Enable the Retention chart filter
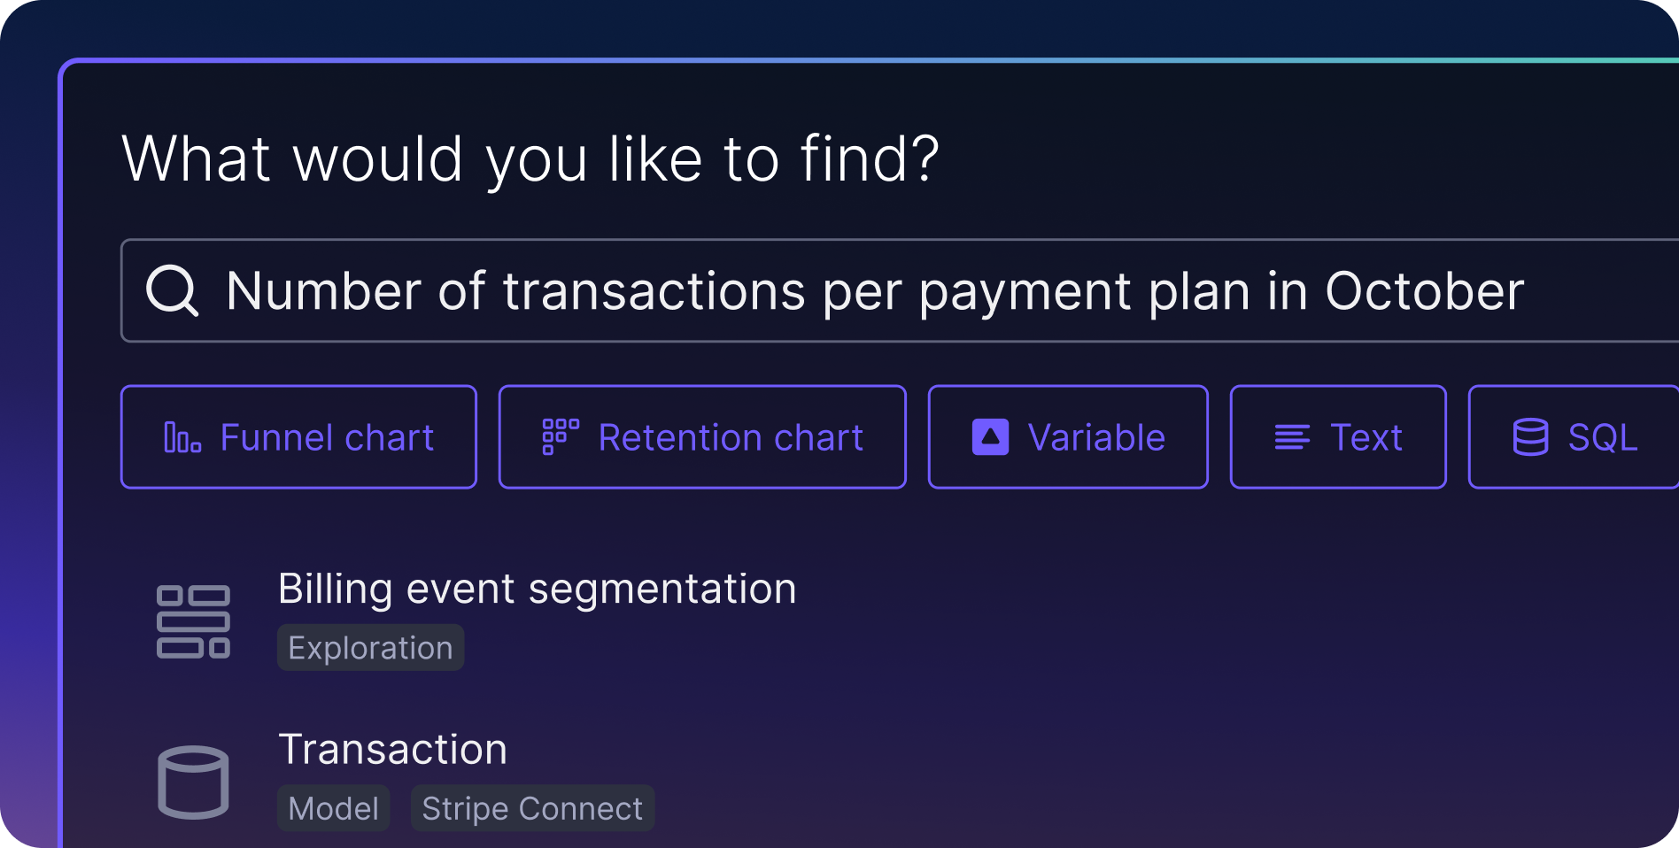Image resolution: width=1679 pixels, height=848 pixels. [x=701, y=436]
